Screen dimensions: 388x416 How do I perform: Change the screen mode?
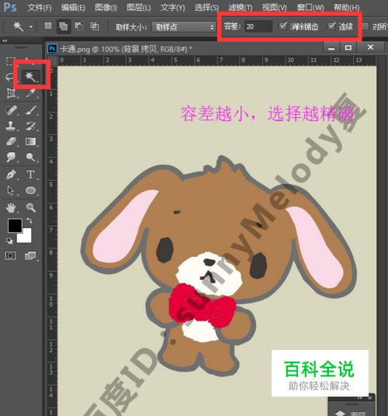tap(30, 256)
